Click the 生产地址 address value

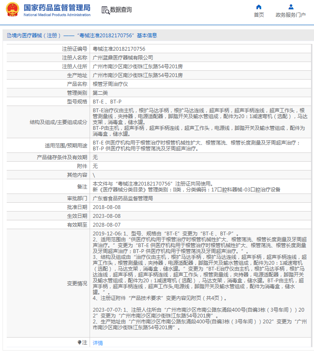point(138,75)
